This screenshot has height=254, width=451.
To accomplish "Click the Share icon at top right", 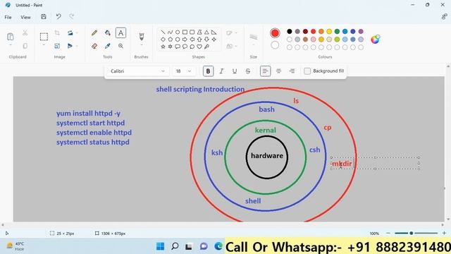I will point(444,17).
